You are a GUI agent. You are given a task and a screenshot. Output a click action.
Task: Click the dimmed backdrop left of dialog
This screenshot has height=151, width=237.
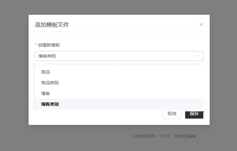pyautogui.click(x=14, y=75)
